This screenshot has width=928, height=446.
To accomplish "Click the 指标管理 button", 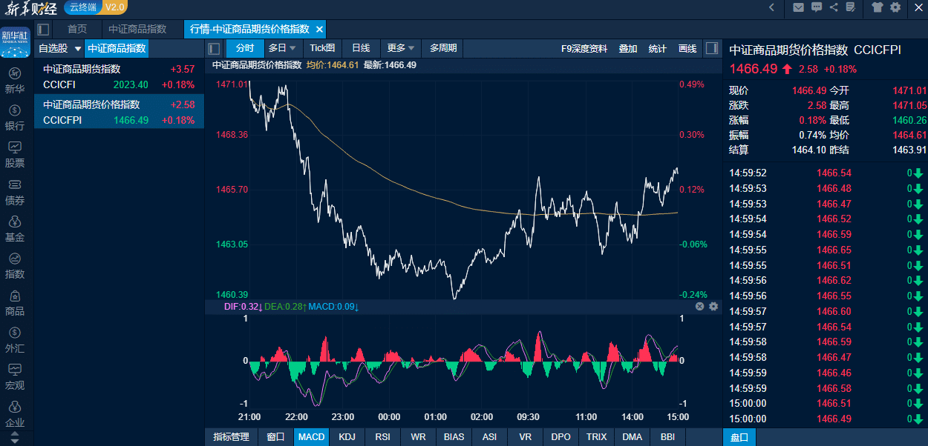I will click(x=231, y=437).
